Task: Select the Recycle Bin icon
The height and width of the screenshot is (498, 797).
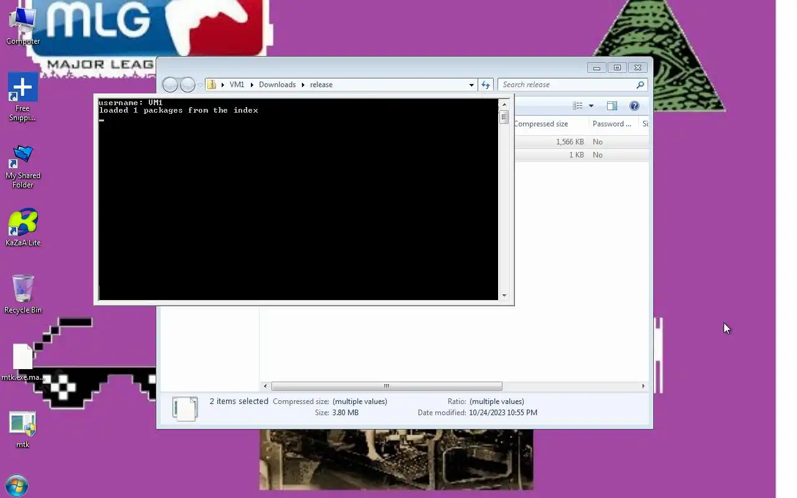Action: click(23, 294)
